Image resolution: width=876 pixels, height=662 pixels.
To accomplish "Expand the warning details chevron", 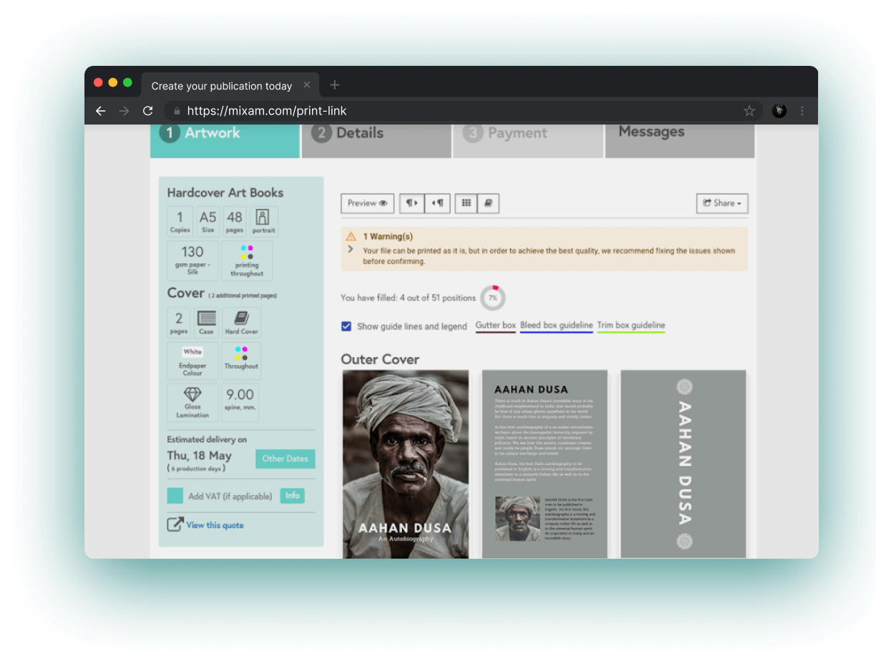I will tap(351, 249).
